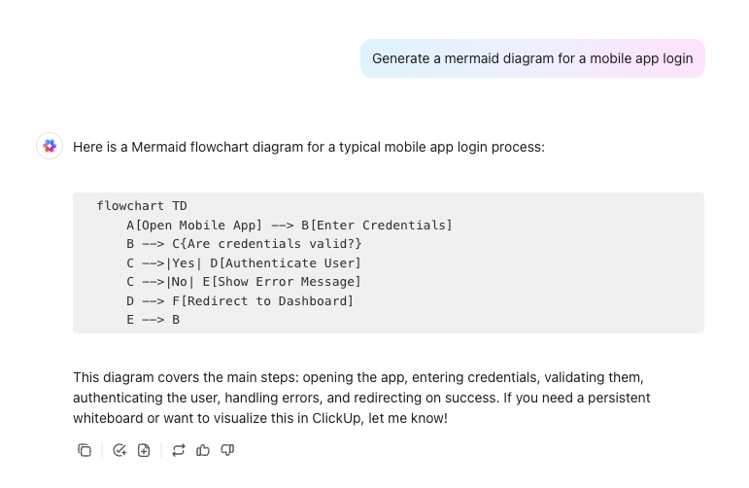The height and width of the screenshot is (488, 749).
Task: Give the response a thumbs up
Action: click(x=203, y=450)
